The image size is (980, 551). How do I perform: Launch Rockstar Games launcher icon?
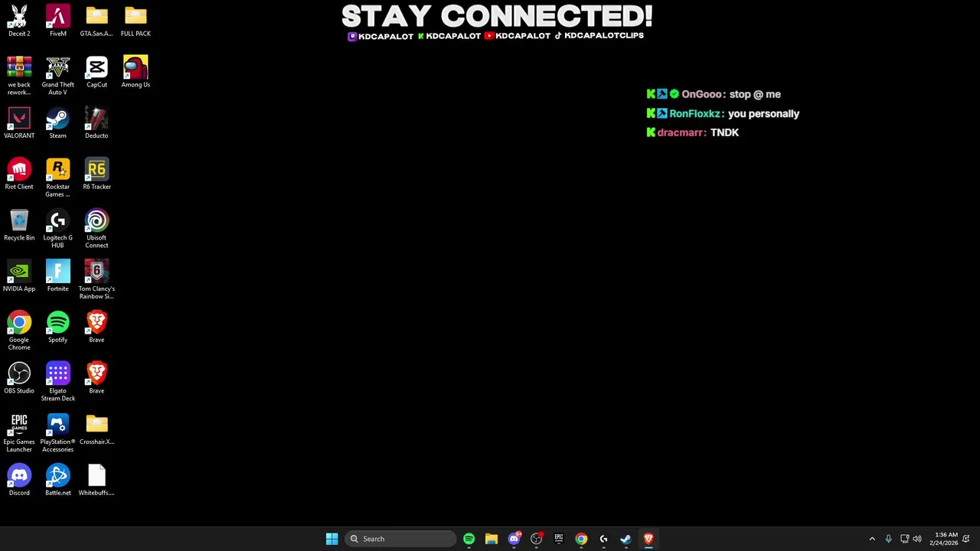[57, 178]
